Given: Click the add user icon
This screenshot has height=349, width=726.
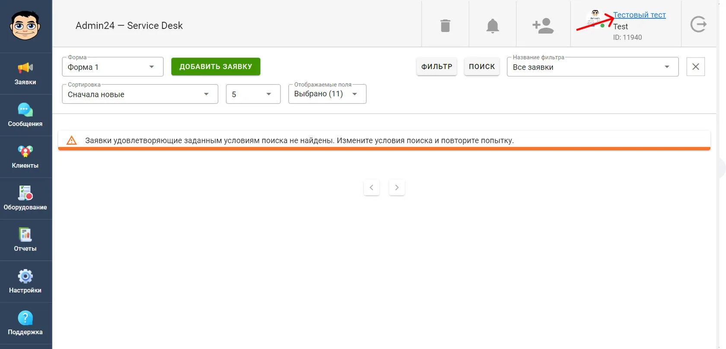Looking at the screenshot, I should pyautogui.click(x=543, y=26).
